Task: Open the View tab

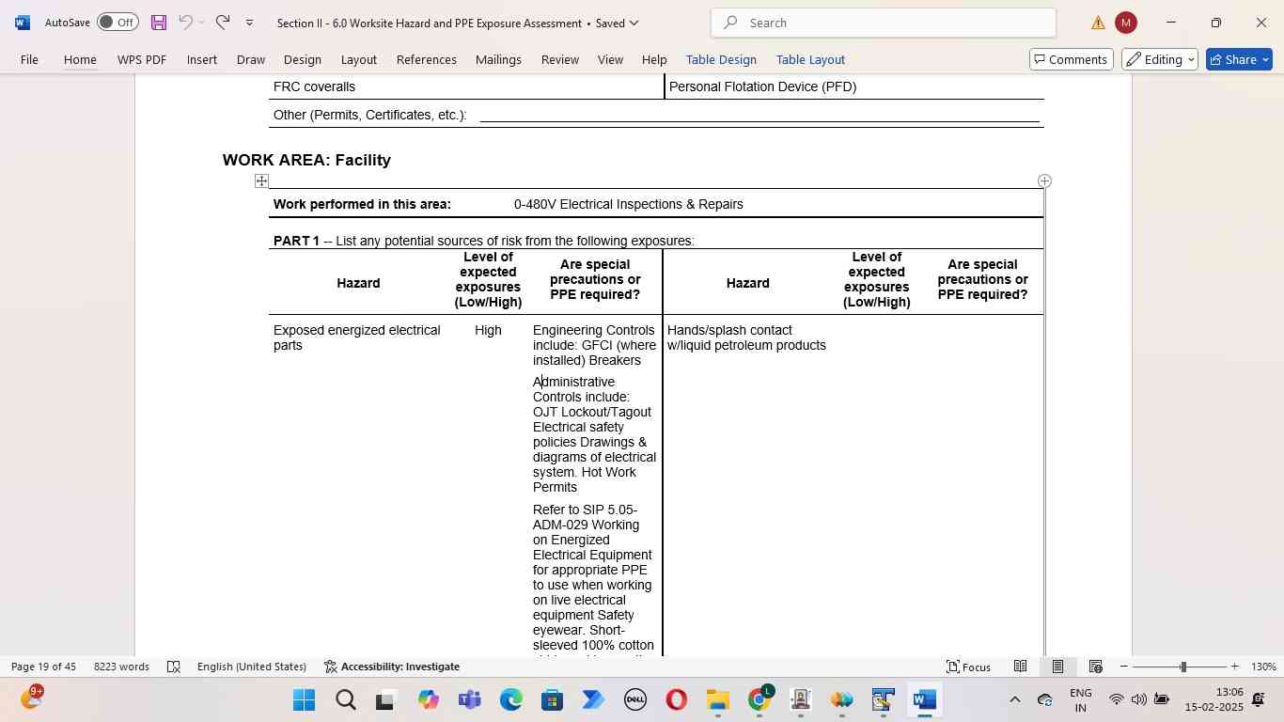Action: pos(610,59)
